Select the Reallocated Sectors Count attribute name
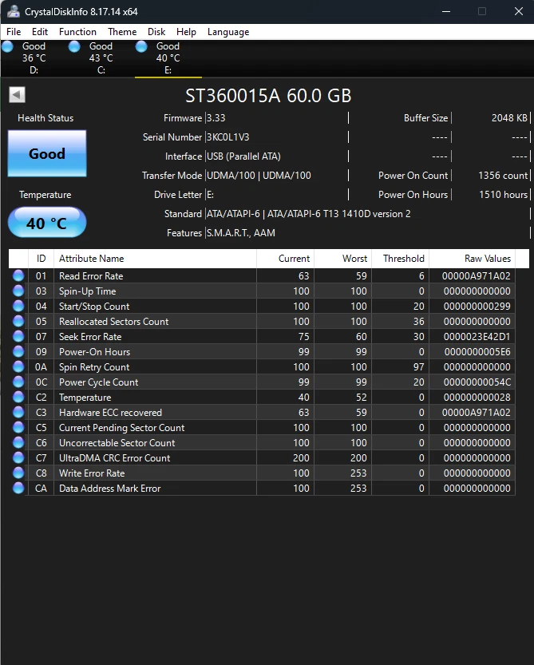 click(113, 322)
